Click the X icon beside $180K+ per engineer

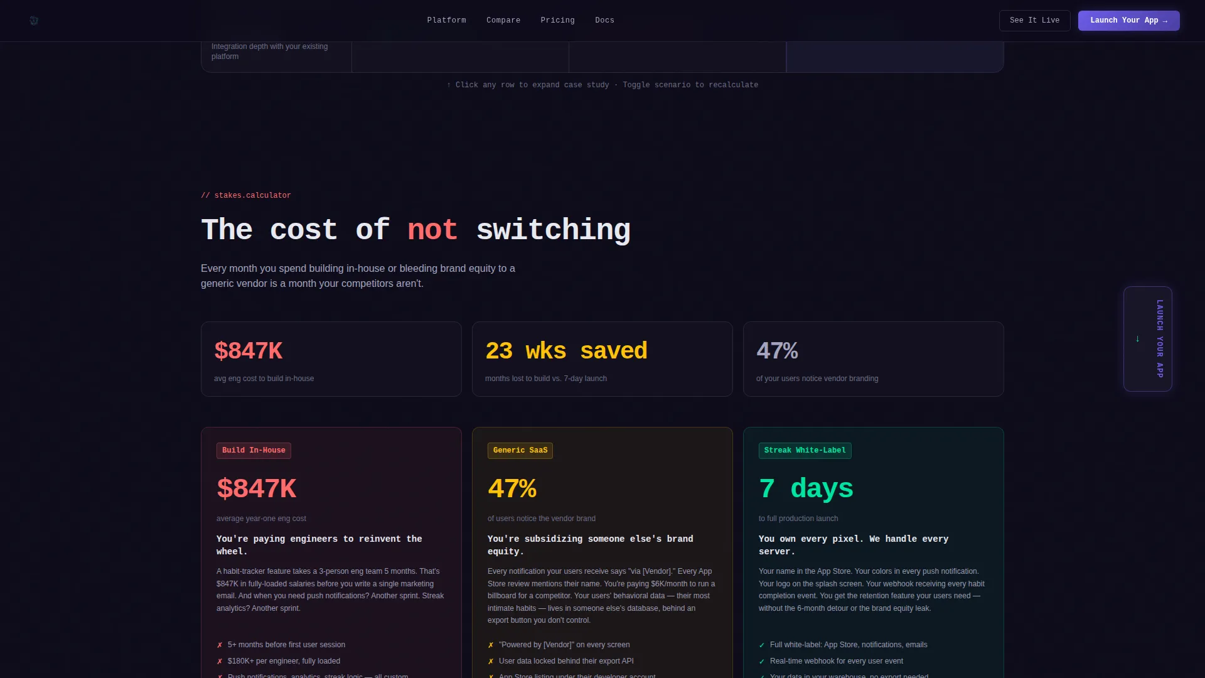tap(220, 661)
